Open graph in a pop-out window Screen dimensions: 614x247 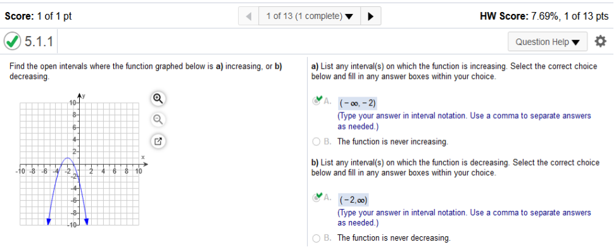tap(158, 141)
